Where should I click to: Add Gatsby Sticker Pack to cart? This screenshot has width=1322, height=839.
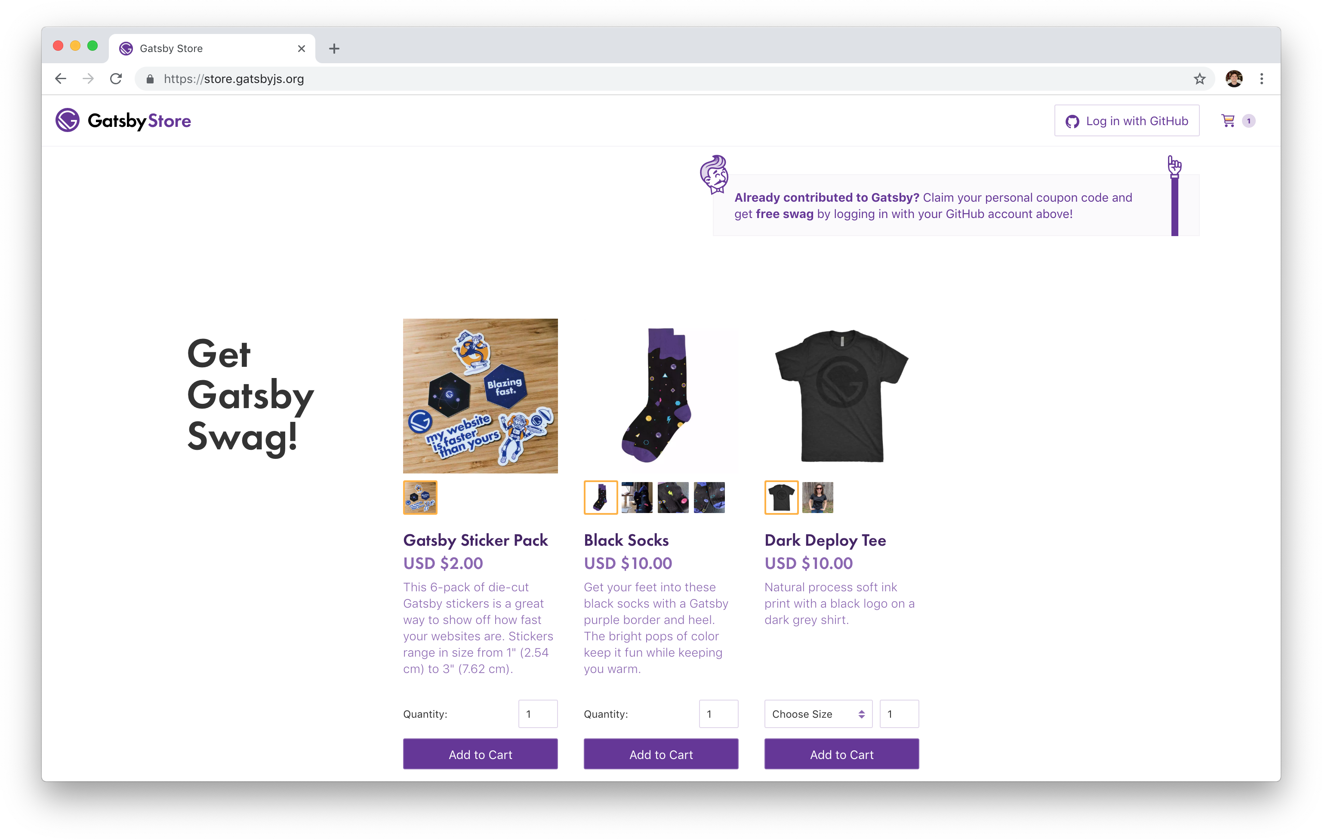tap(481, 754)
